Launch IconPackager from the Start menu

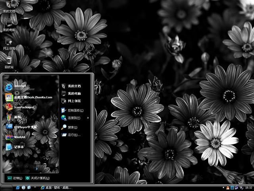(x=20, y=107)
